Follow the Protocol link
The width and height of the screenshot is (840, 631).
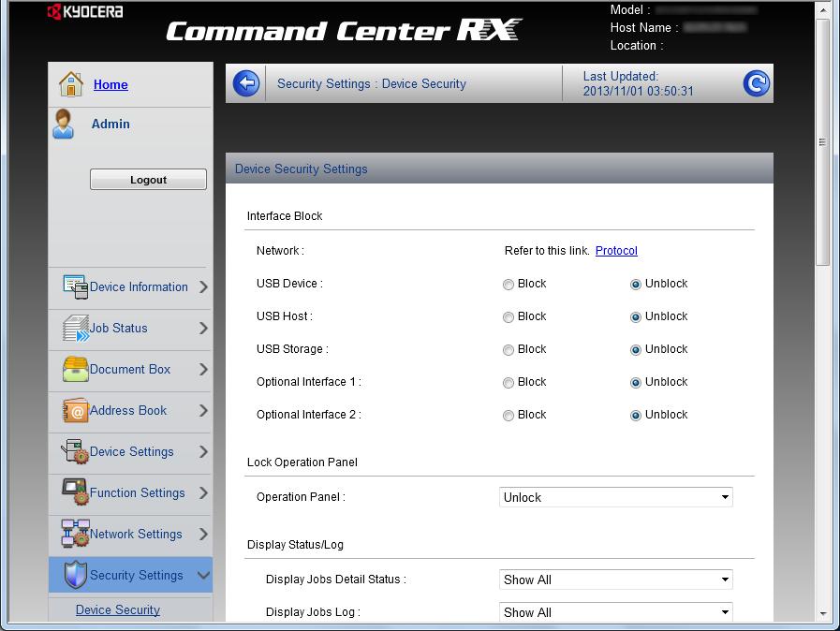click(x=616, y=251)
